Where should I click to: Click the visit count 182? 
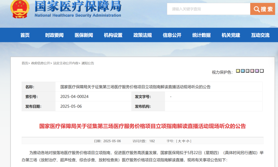[152, 141]
